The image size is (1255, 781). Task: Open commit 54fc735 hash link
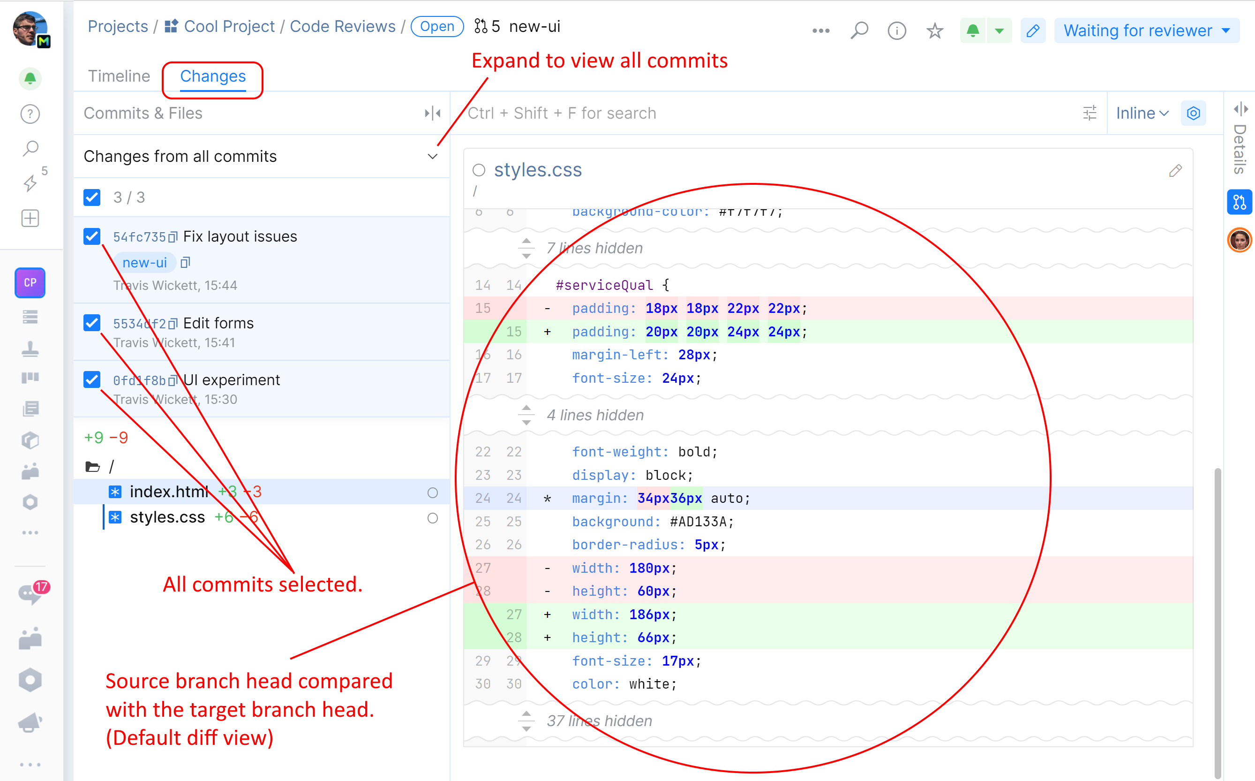click(x=139, y=237)
